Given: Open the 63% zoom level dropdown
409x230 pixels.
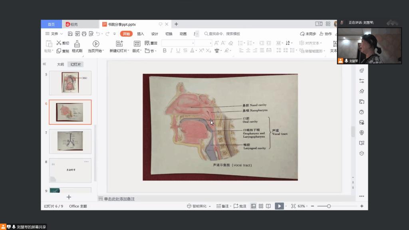Looking at the screenshot, I should pos(302,206).
